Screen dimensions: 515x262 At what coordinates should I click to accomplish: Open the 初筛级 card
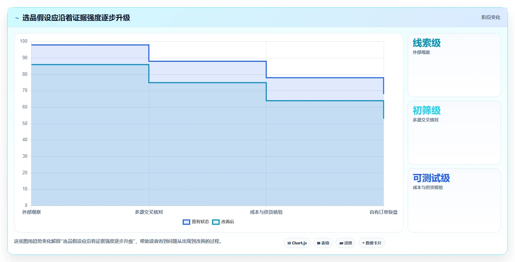click(x=454, y=133)
